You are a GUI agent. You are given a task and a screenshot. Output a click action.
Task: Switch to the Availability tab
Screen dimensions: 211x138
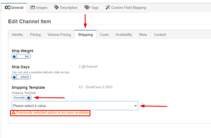124,35
